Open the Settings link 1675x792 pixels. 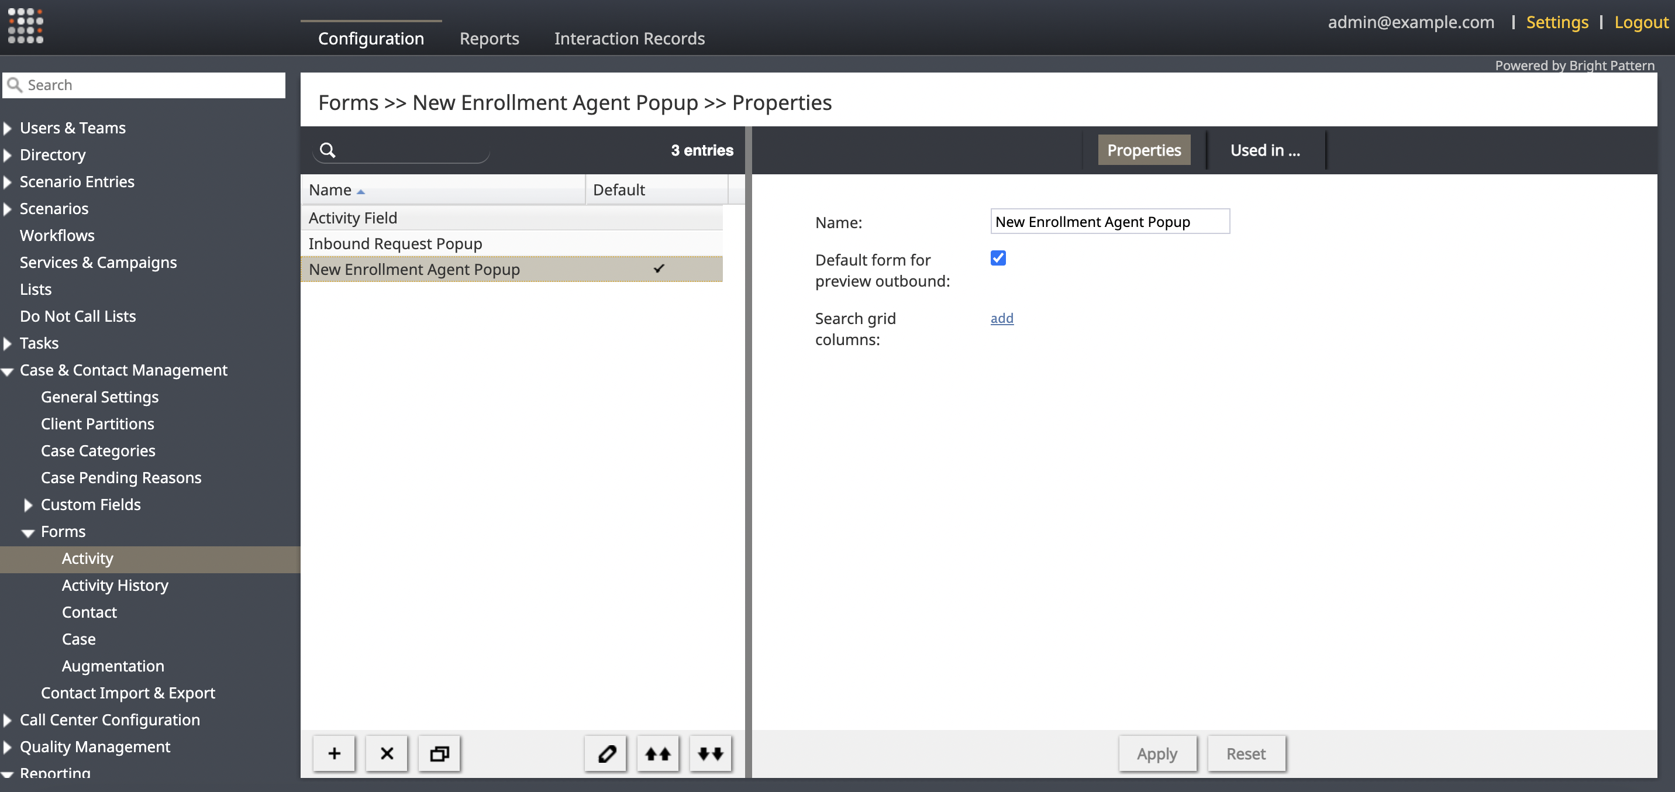click(x=1557, y=22)
